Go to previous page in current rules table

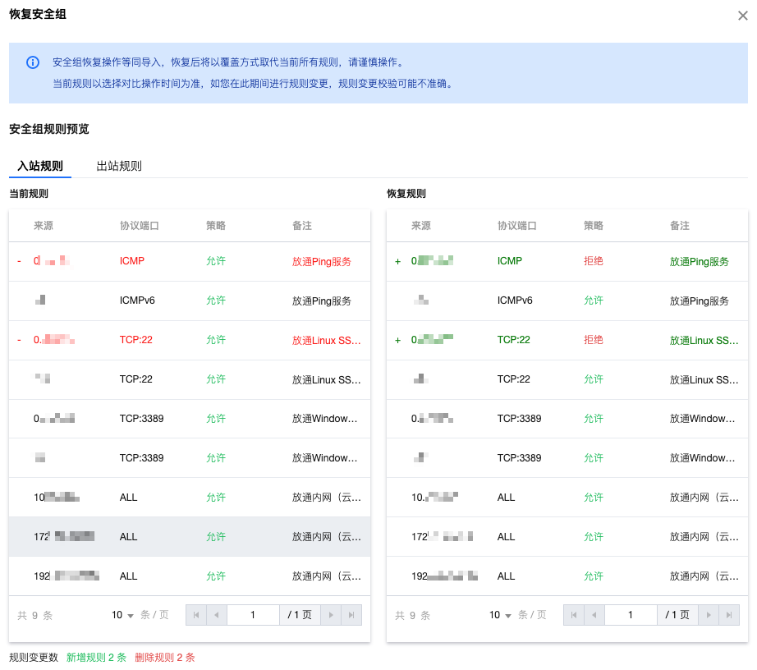click(x=217, y=615)
